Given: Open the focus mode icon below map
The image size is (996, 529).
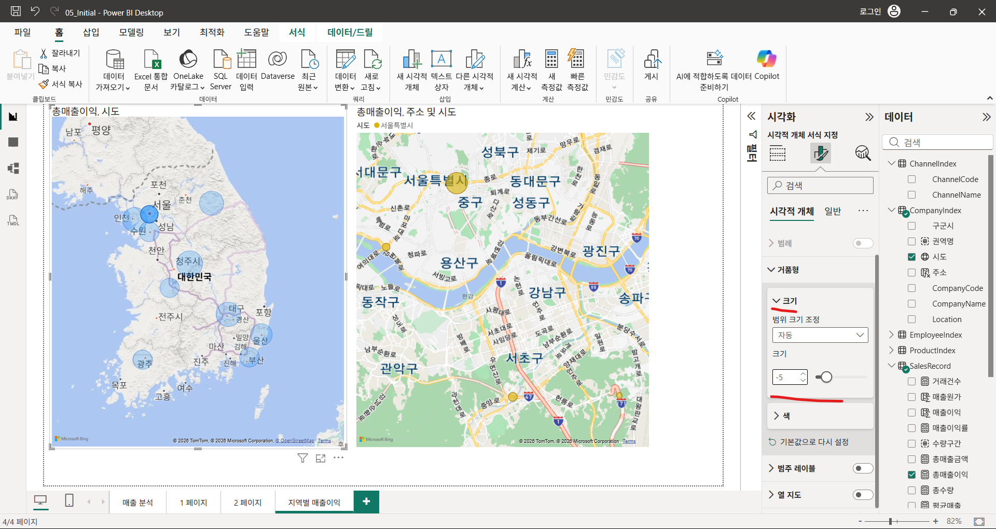Looking at the screenshot, I should (321, 458).
